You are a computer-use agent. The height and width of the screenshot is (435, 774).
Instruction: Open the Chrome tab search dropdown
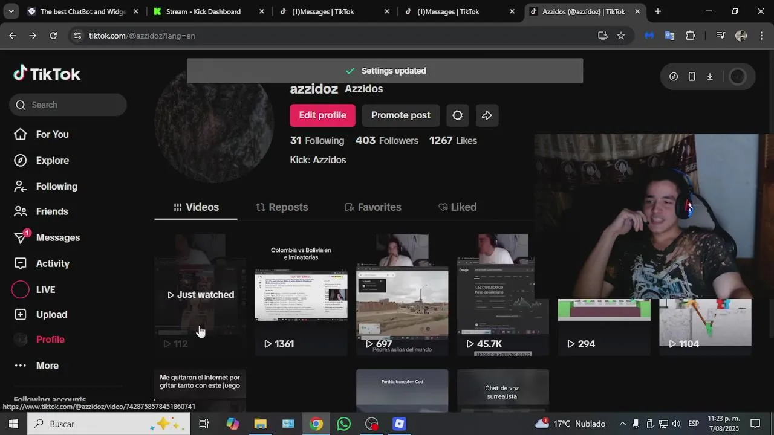[x=11, y=11]
